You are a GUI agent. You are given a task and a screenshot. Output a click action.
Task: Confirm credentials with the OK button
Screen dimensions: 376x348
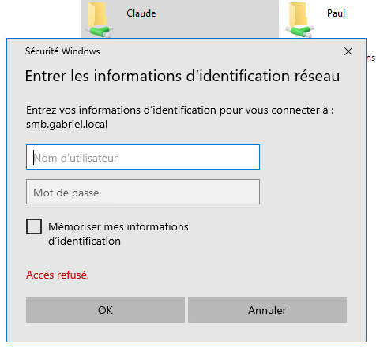105,310
